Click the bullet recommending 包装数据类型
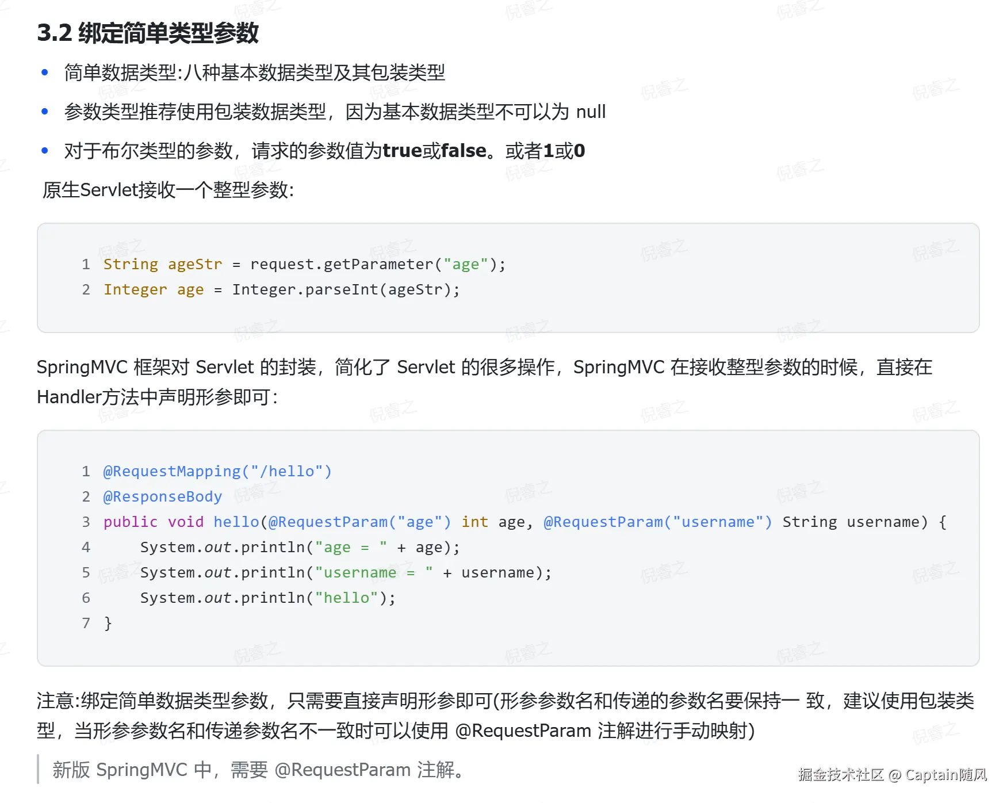Image resolution: width=1007 pixels, height=803 pixels. point(335,112)
